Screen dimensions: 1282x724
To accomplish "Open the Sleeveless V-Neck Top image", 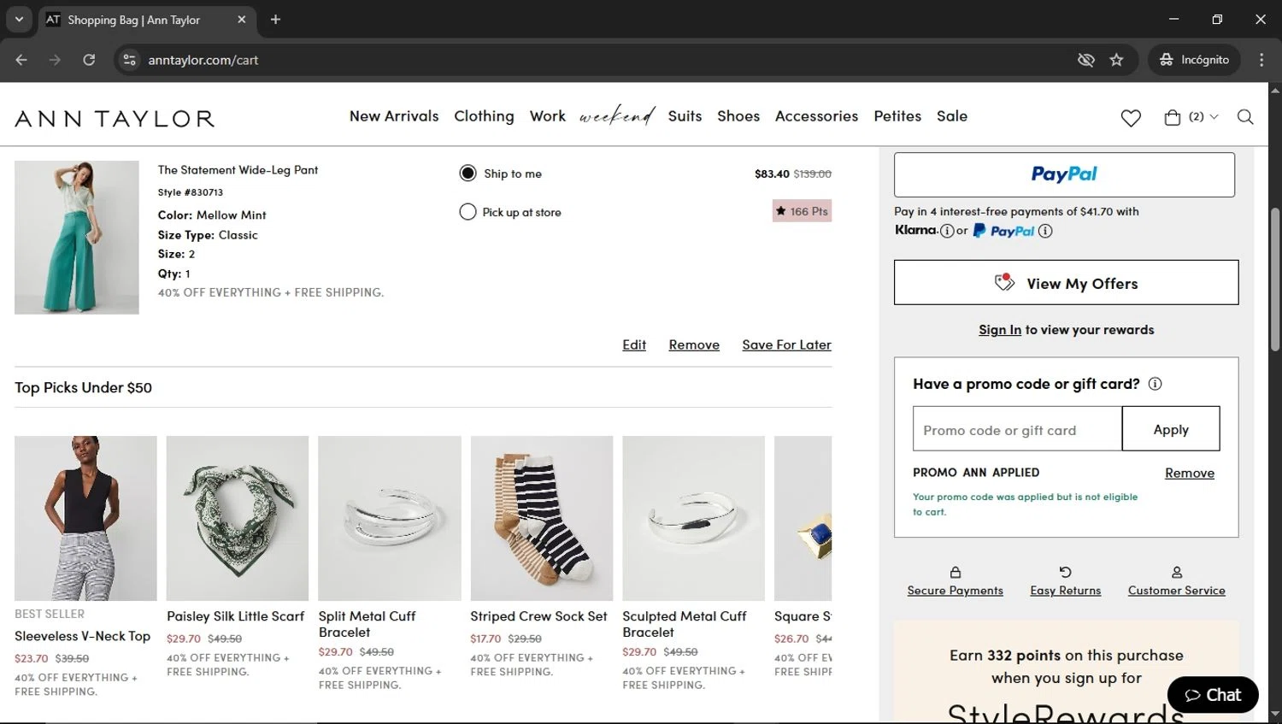I will pos(85,518).
